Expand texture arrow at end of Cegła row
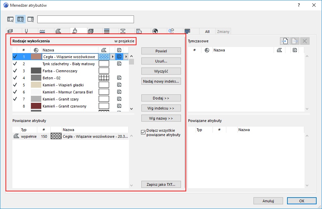This screenshot has width=322, height=209. (126, 56)
